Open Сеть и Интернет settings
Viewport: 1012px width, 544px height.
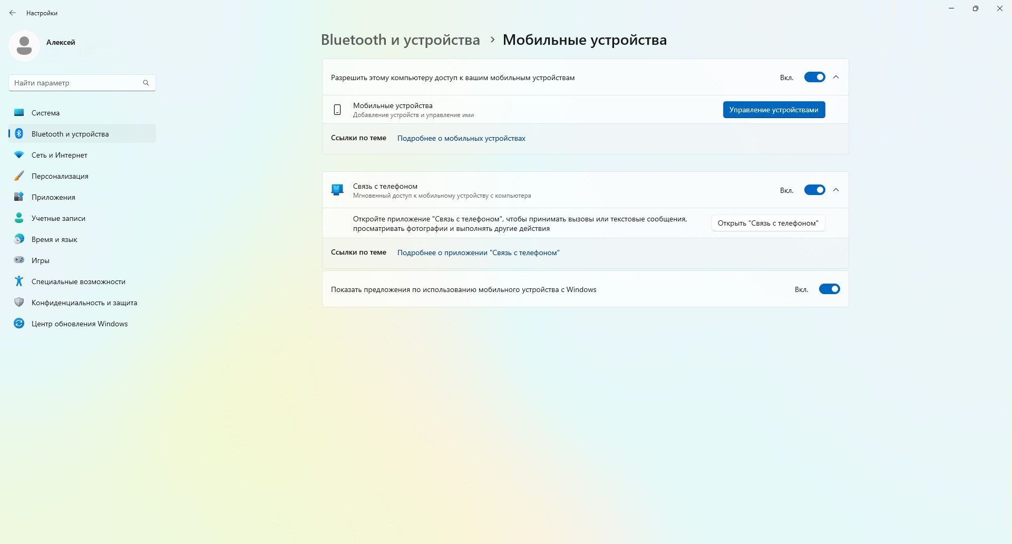(x=82, y=155)
